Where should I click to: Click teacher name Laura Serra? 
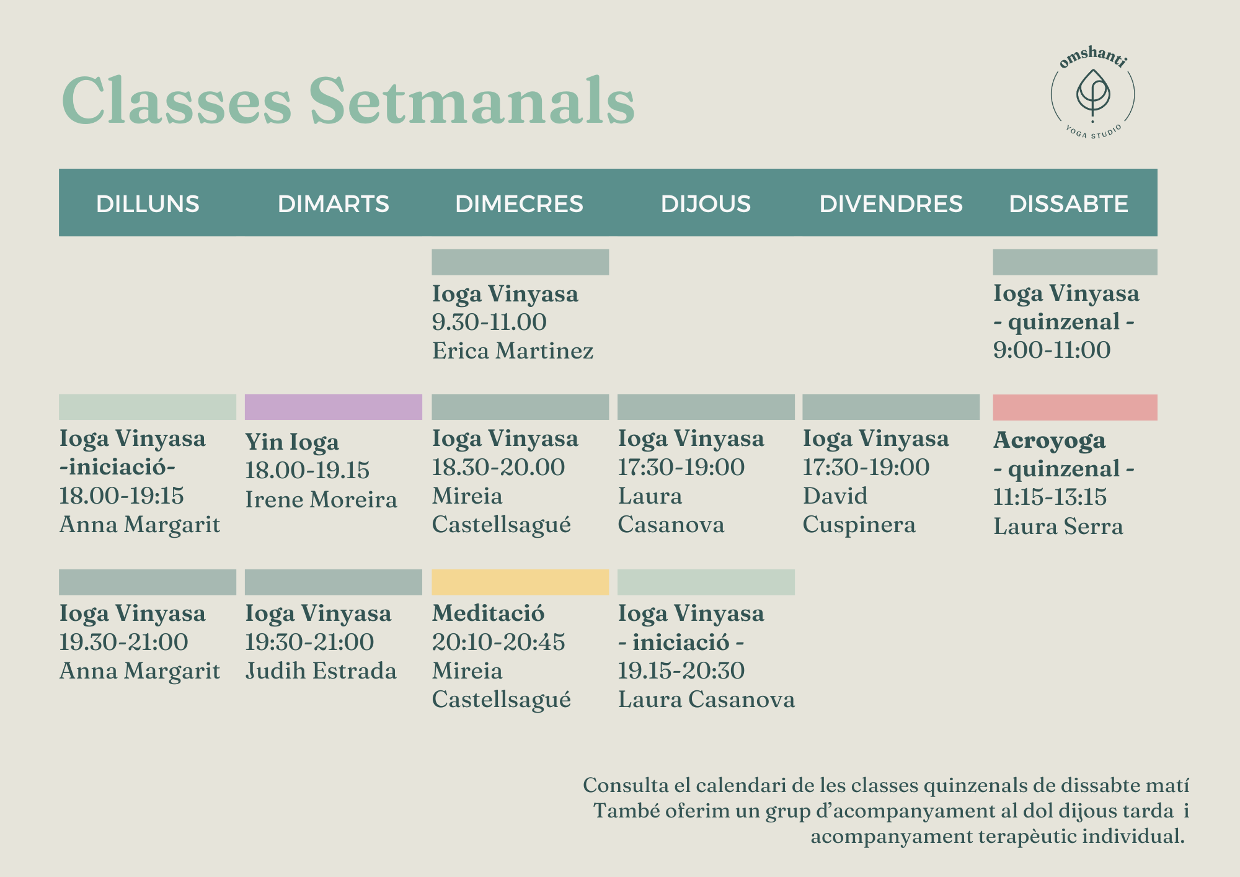(x=1058, y=527)
